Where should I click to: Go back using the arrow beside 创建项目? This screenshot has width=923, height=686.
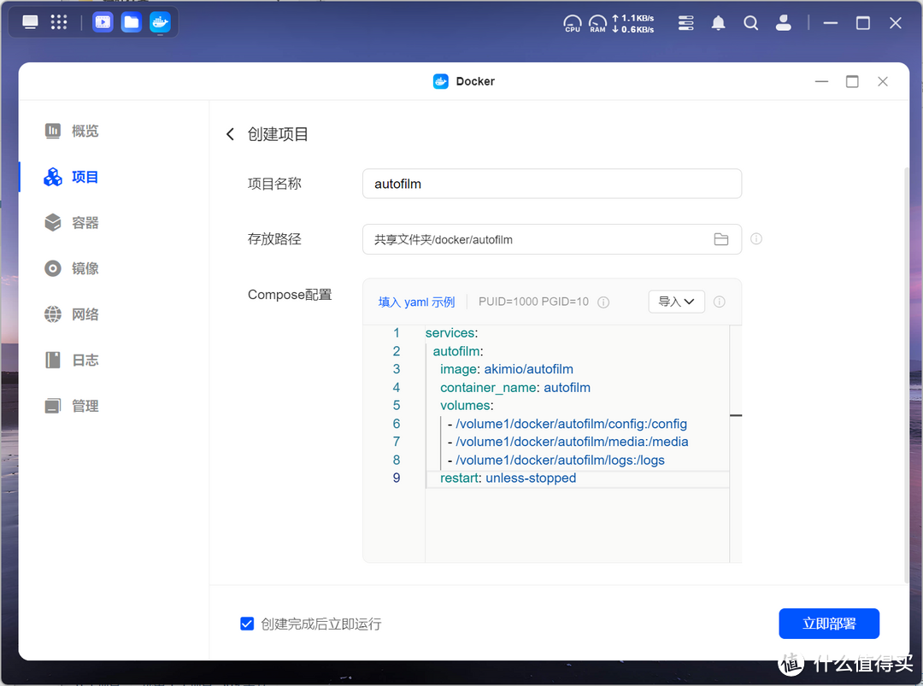(x=229, y=134)
